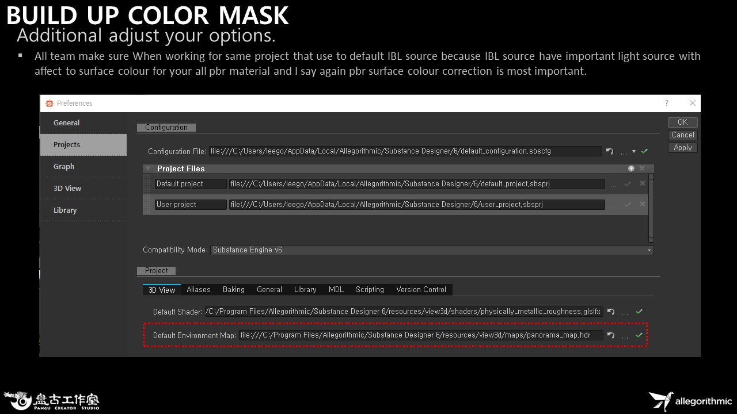Screen dimensions: 737x414
Task: Click the Apply button
Action: point(683,147)
